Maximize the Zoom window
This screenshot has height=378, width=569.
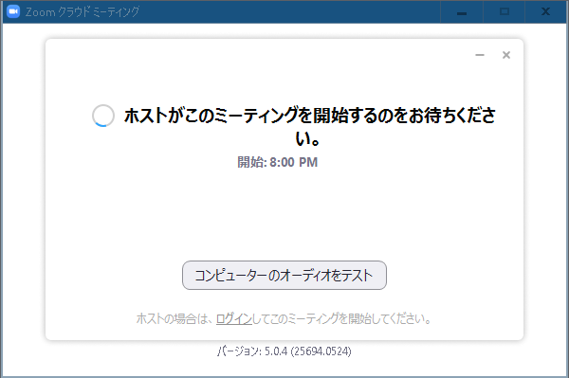click(505, 12)
